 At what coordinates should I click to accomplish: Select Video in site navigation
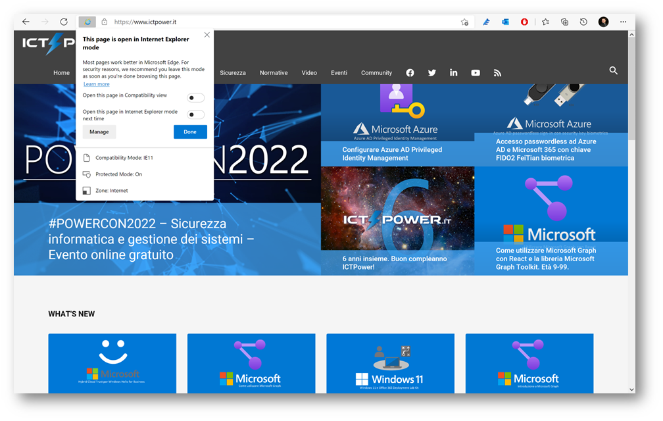pyautogui.click(x=309, y=73)
